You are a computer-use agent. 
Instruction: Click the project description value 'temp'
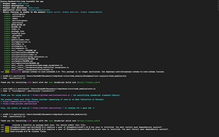(x=27, y=5)
